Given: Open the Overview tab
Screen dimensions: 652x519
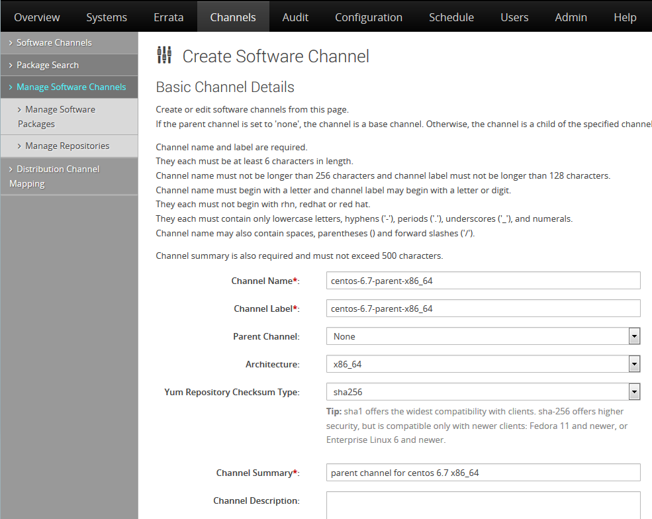Looking at the screenshot, I should 37,17.
